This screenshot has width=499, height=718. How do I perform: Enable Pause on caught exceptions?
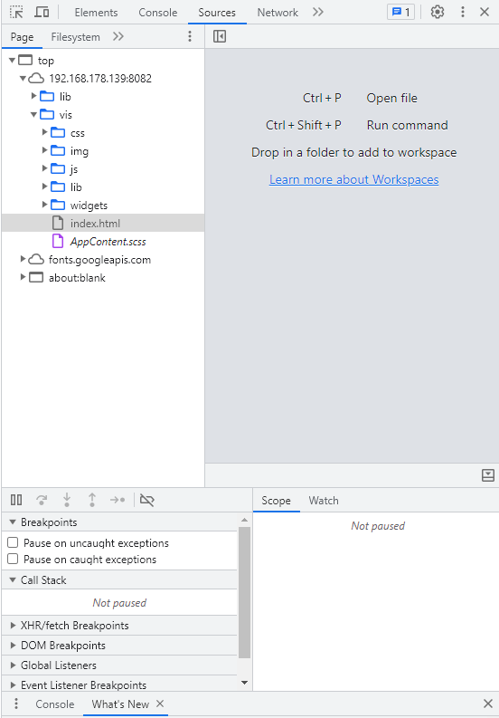(x=13, y=560)
